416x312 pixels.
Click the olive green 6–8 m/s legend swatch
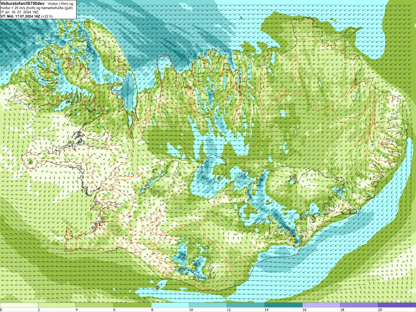point(132,305)
